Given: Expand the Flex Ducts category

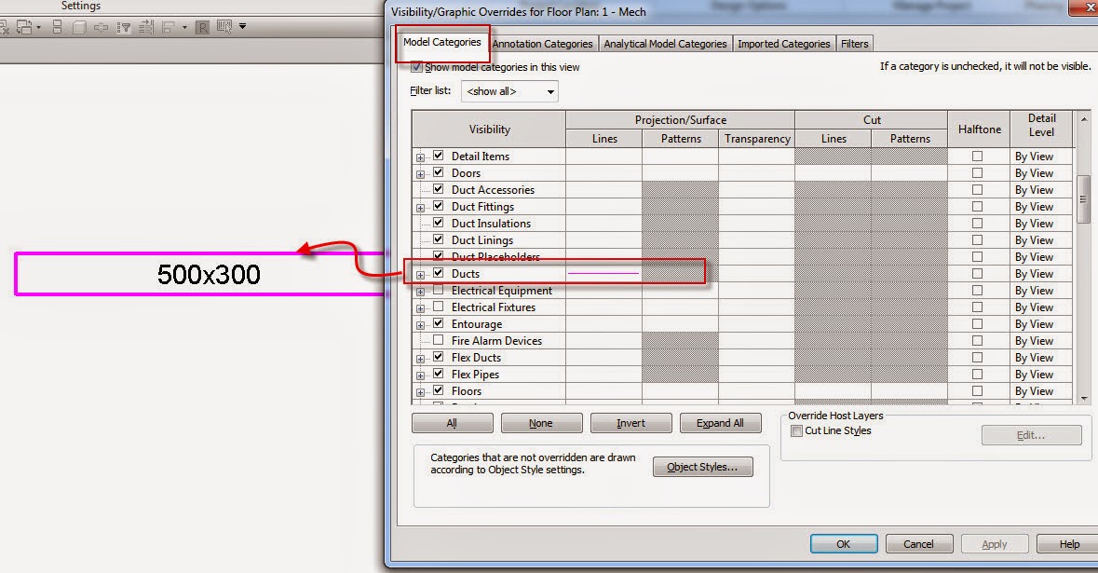Looking at the screenshot, I should tap(420, 357).
